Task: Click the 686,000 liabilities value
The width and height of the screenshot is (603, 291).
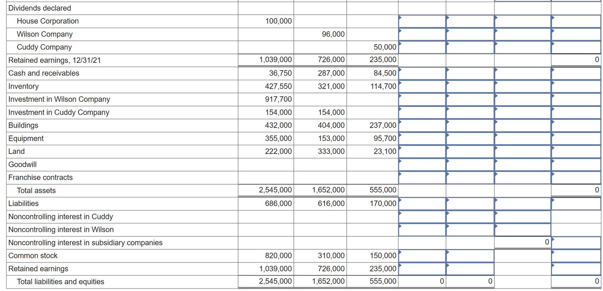Action: point(279,204)
